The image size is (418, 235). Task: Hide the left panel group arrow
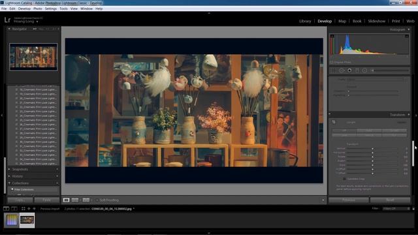point(2,116)
